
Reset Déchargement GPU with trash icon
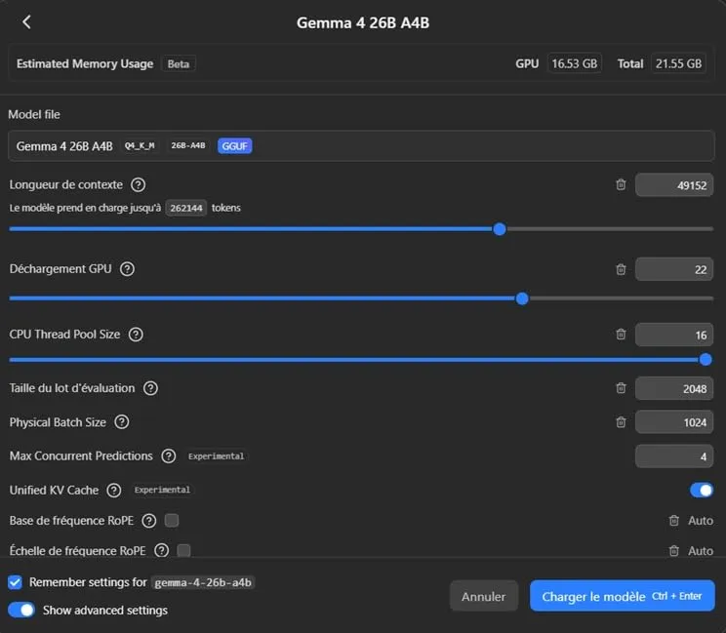(621, 269)
